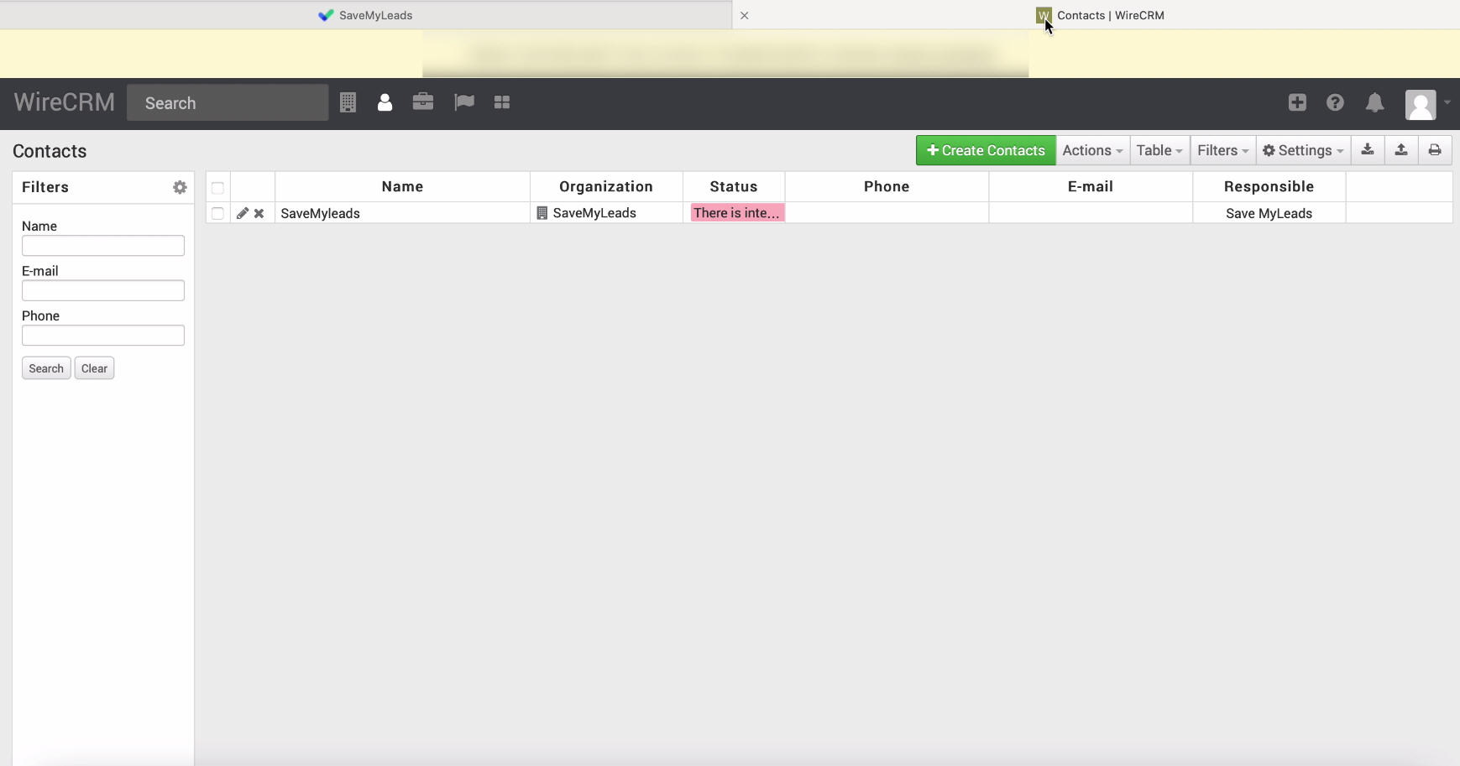
Task: Open the flag icon in navbar
Action: [x=463, y=102]
